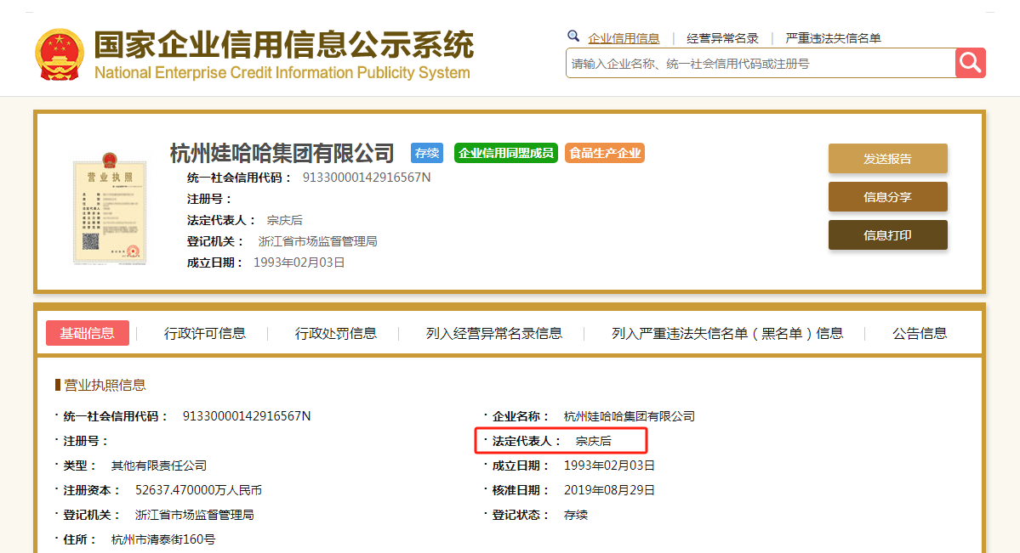Select the 经营异常名录 search category
The image size is (1020, 553).
(x=722, y=38)
